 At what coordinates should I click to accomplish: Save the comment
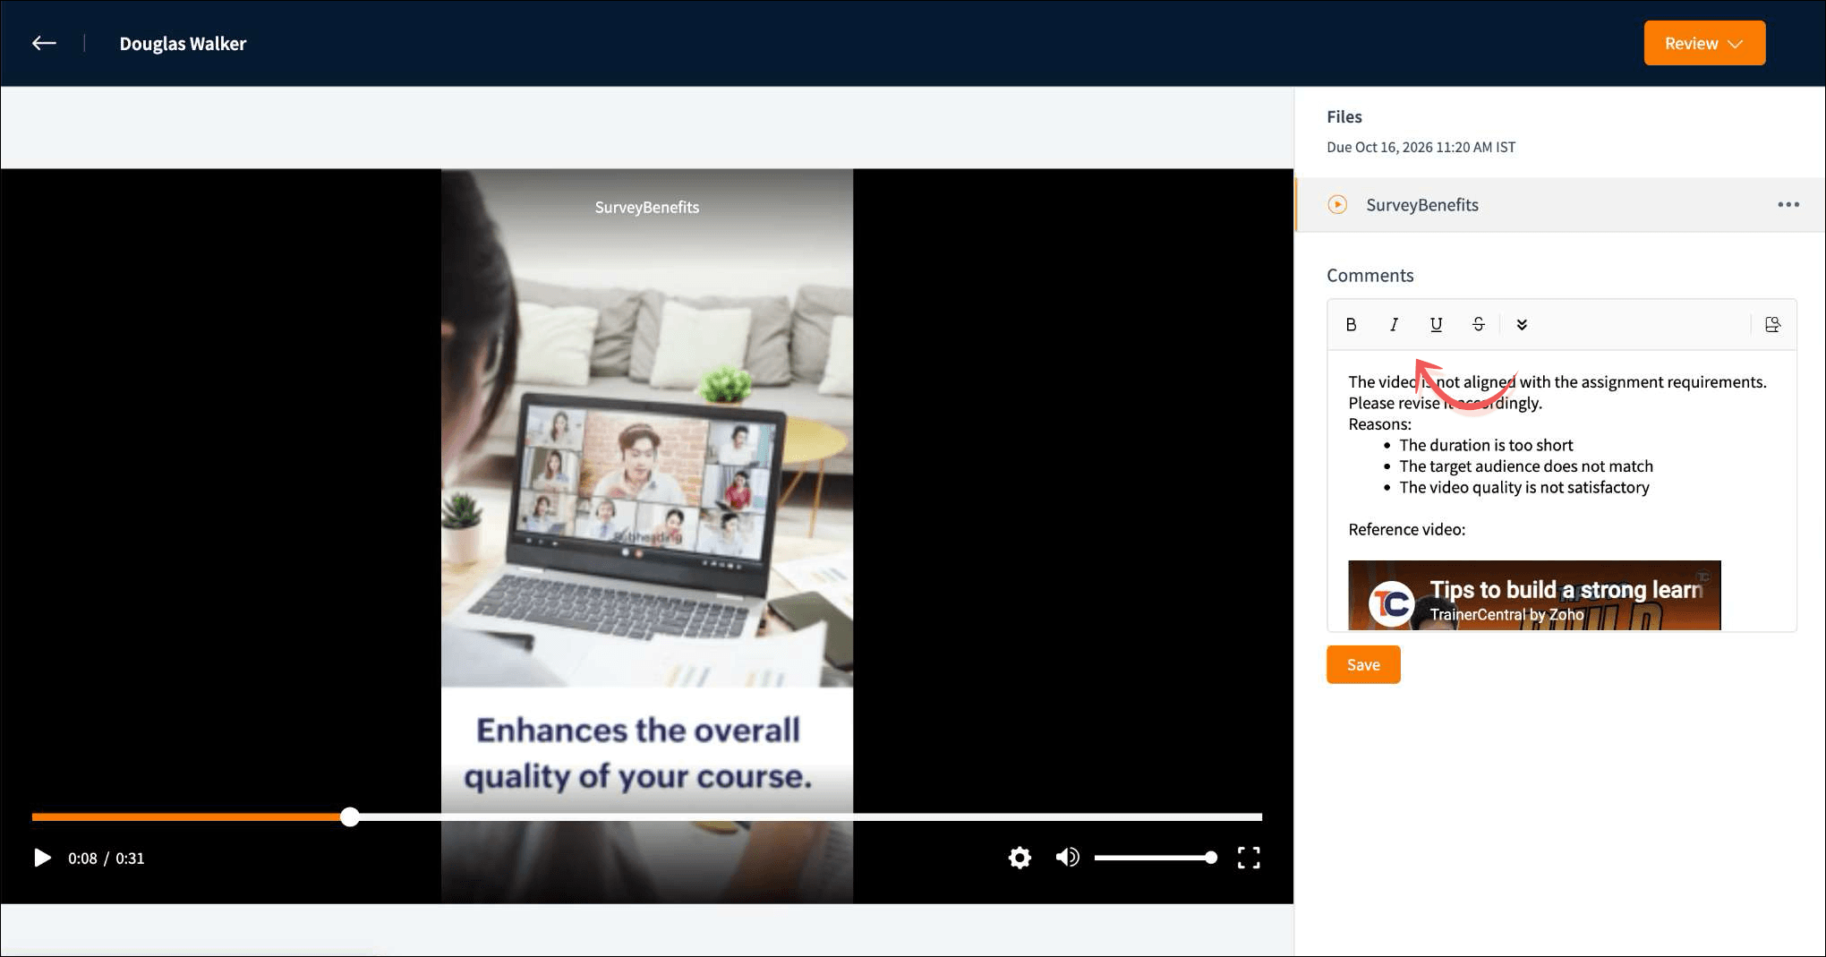[x=1362, y=664]
